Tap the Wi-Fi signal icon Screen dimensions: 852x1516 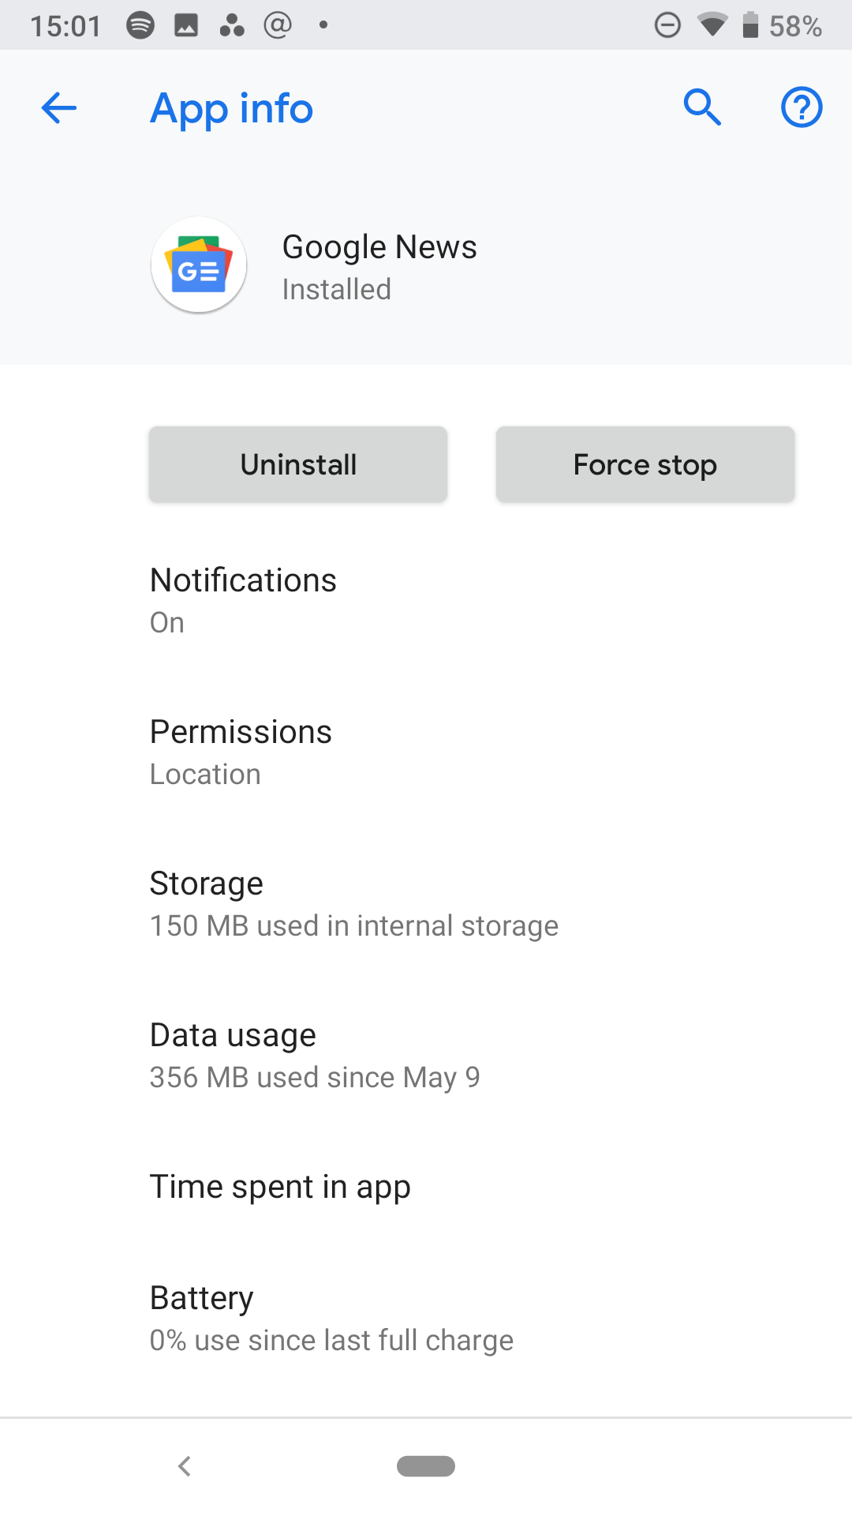point(712,25)
